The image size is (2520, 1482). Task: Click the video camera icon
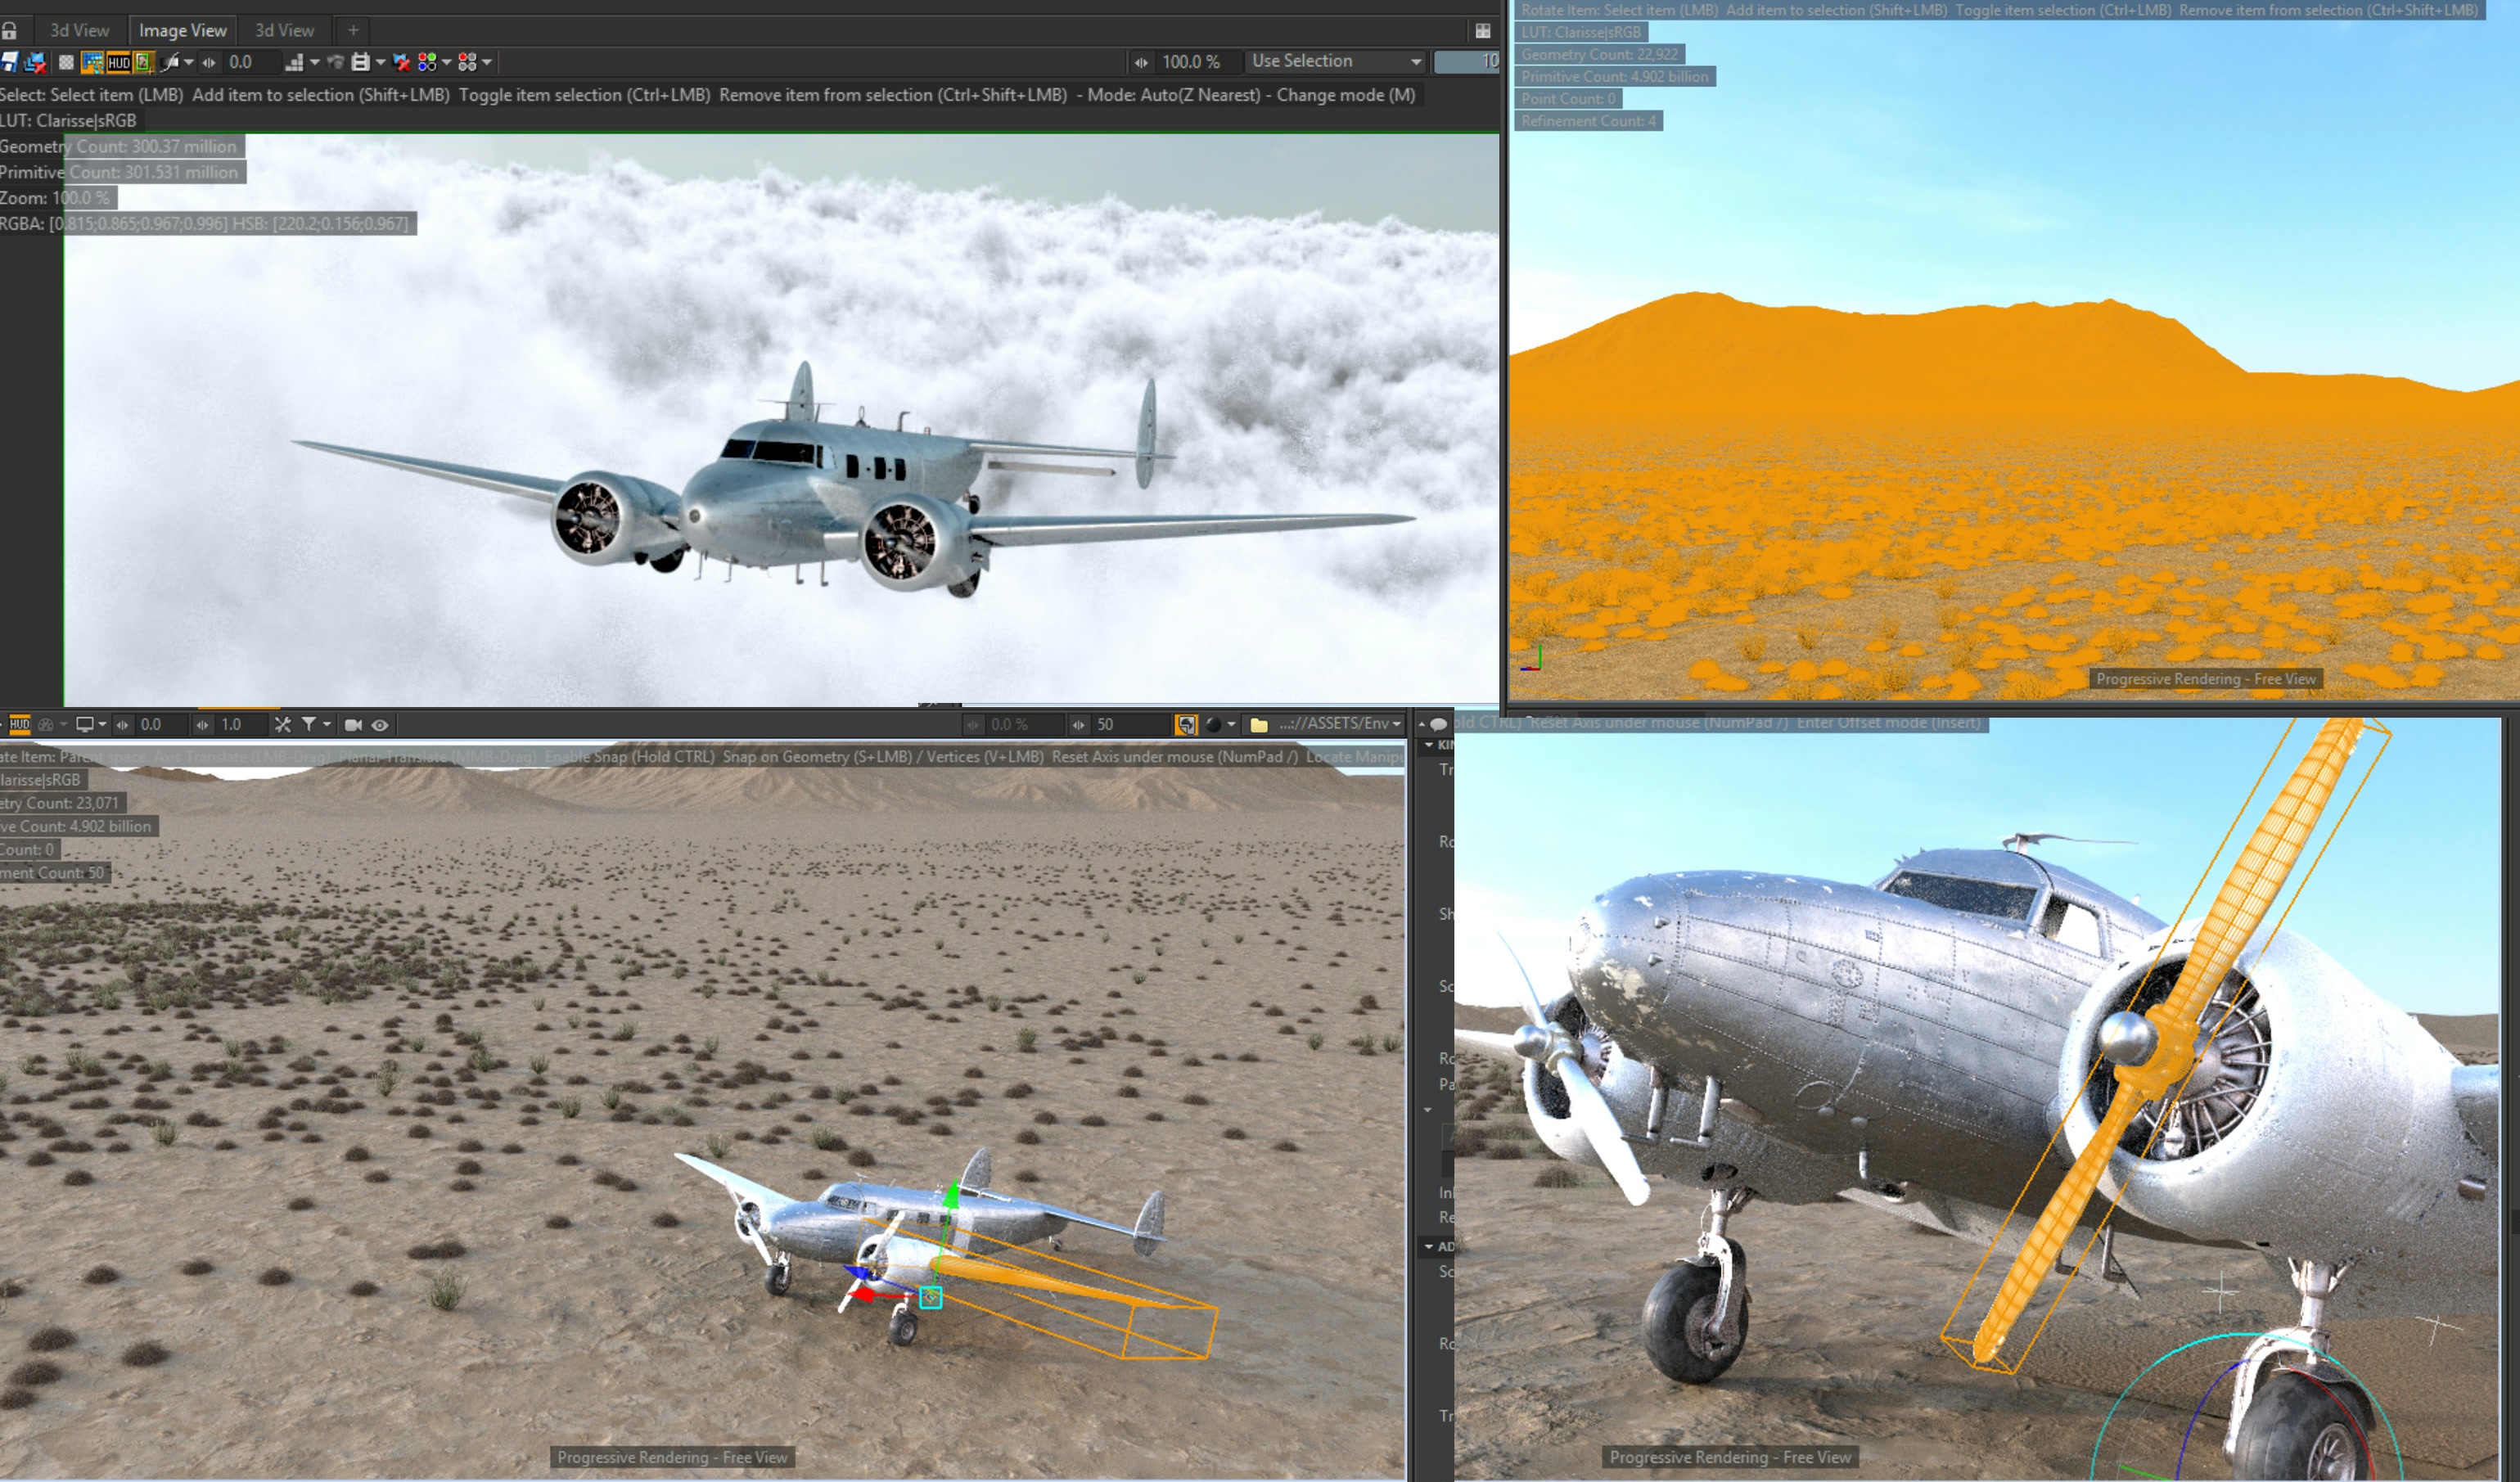click(x=353, y=725)
